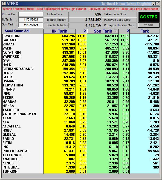Minimize the ATEKS window
This screenshot has height=180, width=162.
point(154,4)
